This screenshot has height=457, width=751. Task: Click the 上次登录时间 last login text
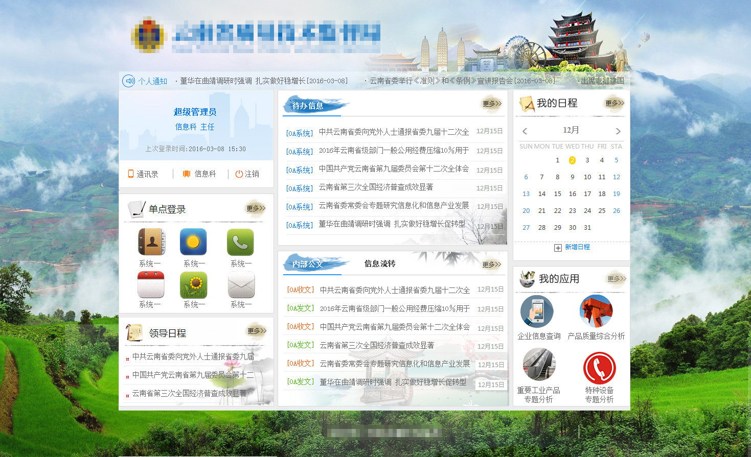coord(195,149)
